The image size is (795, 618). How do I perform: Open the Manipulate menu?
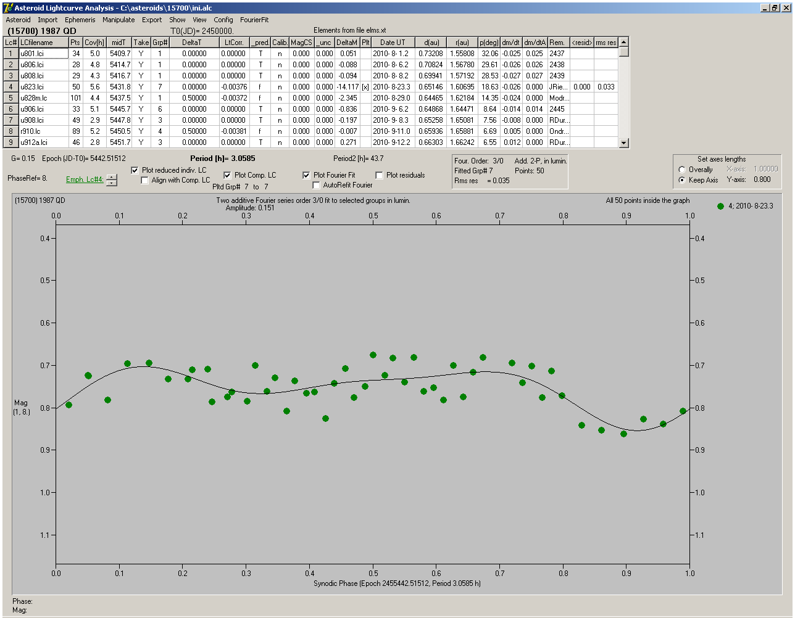pyautogui.click(x=119, y=20)
